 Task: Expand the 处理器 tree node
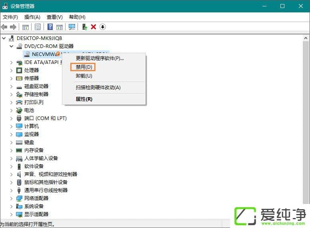tap(12, 70)
